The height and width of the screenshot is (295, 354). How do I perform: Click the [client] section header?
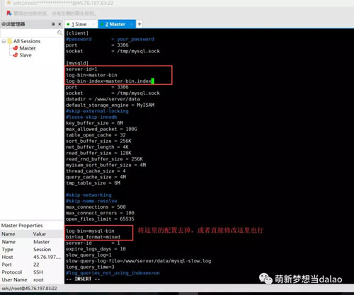[77, 33]
